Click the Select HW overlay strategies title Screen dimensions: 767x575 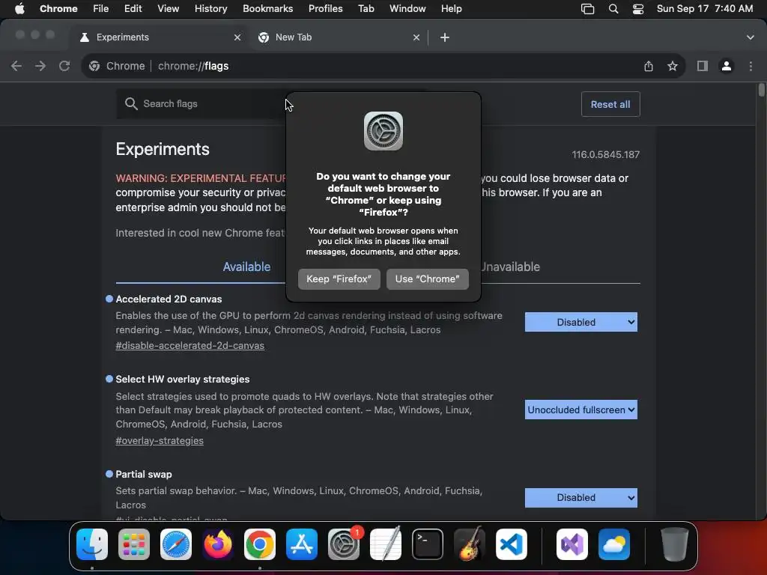click(183, 380)
